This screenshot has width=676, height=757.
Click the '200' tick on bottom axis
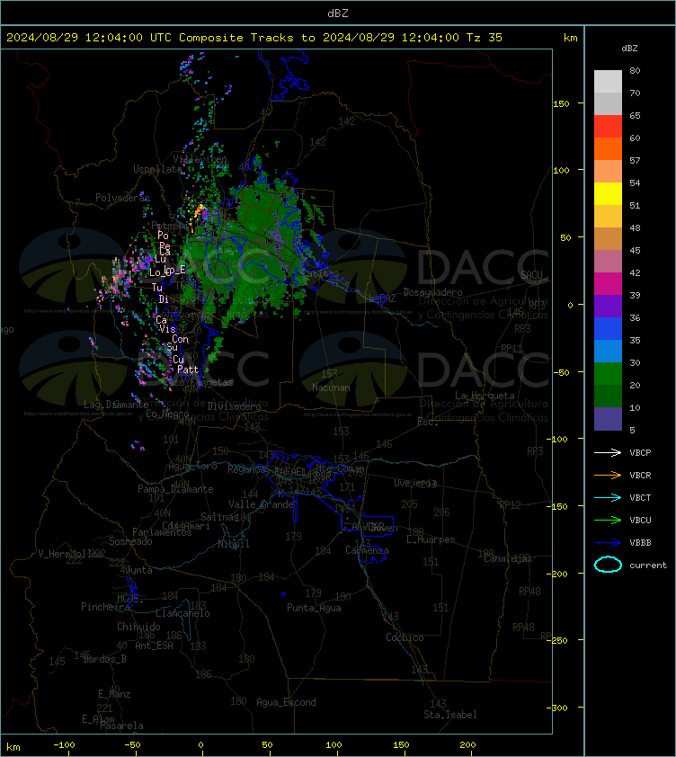467,745
